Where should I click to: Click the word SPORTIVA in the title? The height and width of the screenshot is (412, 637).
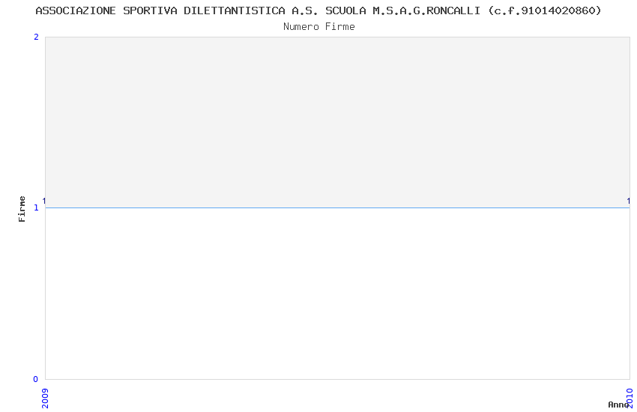(x=150, y=10)
